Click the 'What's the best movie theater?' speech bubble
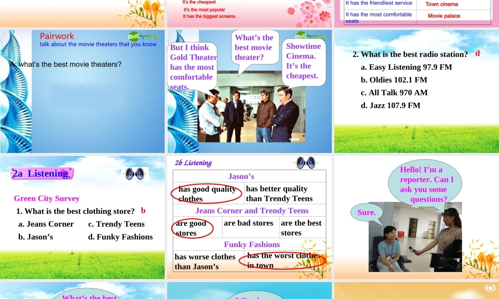This screenshot has height=299, width=499. 255,47
